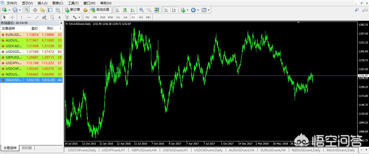Select the Fibonacci Retracement tool

coord(52,17)
